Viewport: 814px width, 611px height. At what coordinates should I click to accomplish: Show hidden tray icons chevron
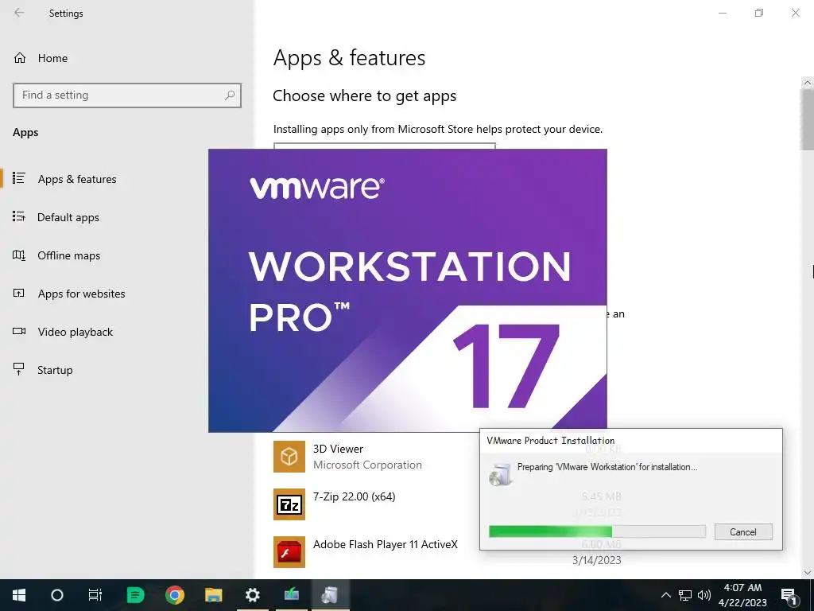[x=665, y=595]
